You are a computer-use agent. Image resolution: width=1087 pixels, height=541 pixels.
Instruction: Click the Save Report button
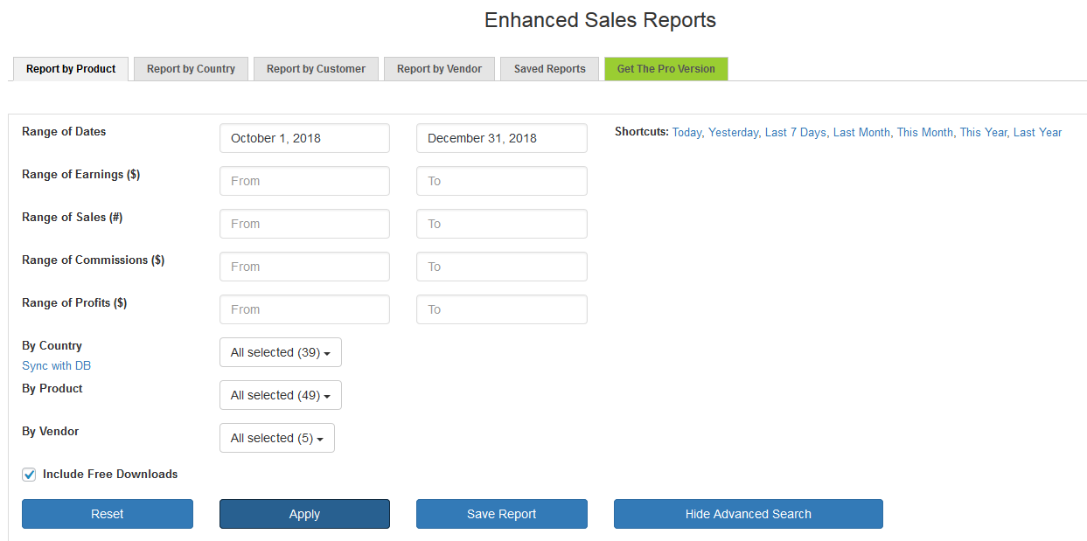point(502,514)
